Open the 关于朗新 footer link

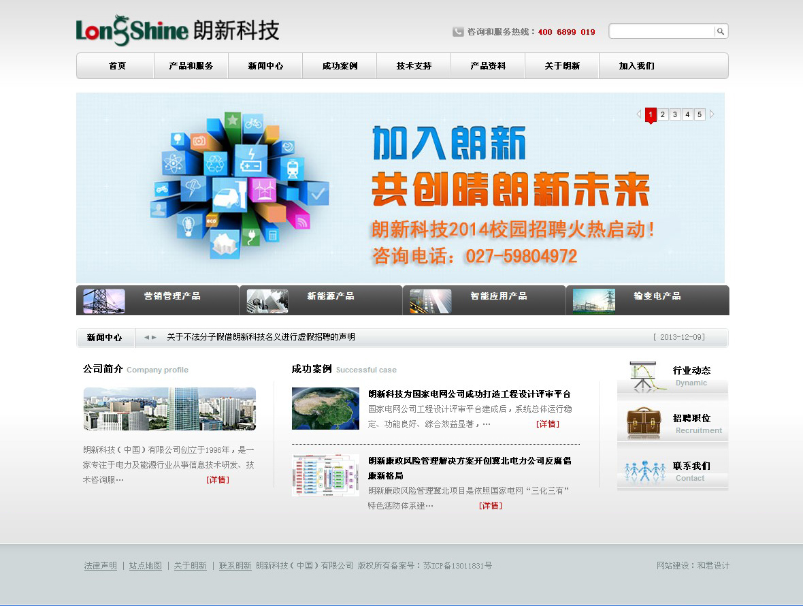pyautogui.click(x=190, y=566)
